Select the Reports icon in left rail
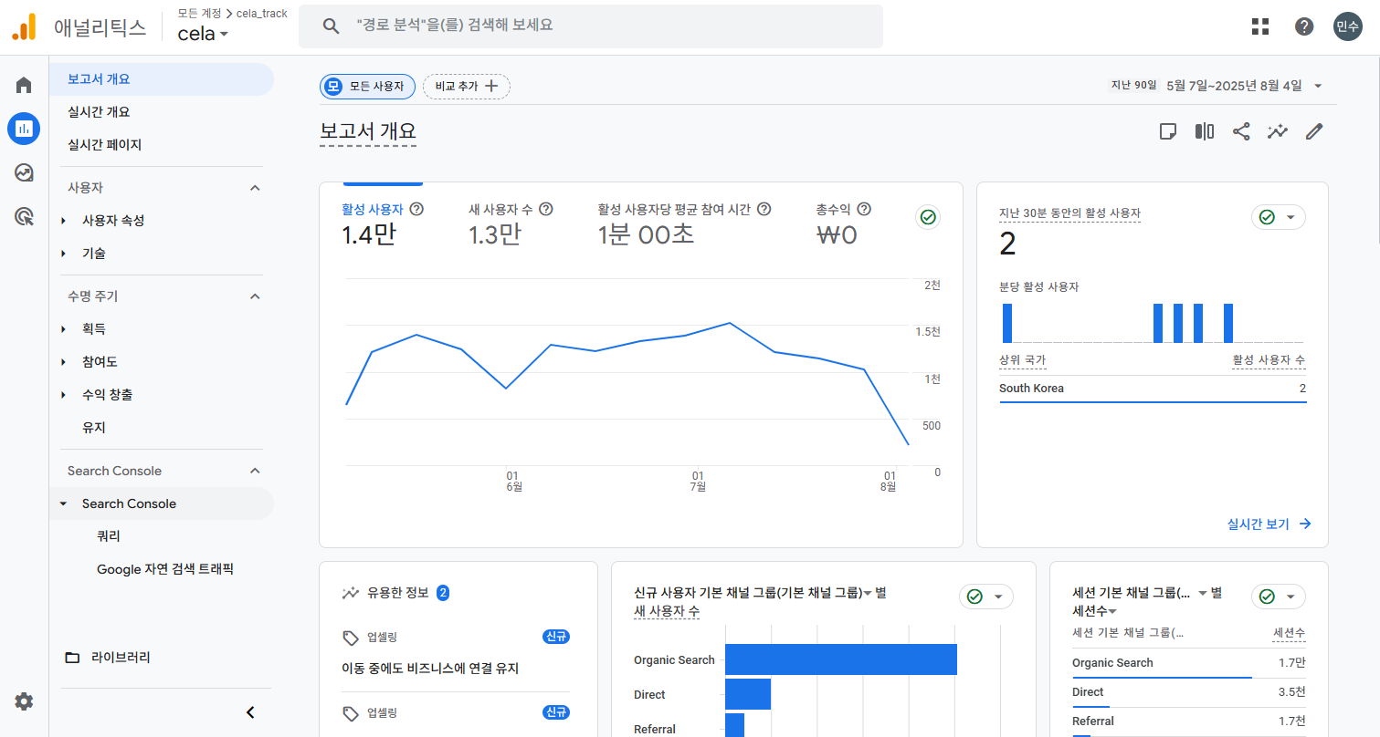This screenshot has width=1380, height=737. coord(24,129)
